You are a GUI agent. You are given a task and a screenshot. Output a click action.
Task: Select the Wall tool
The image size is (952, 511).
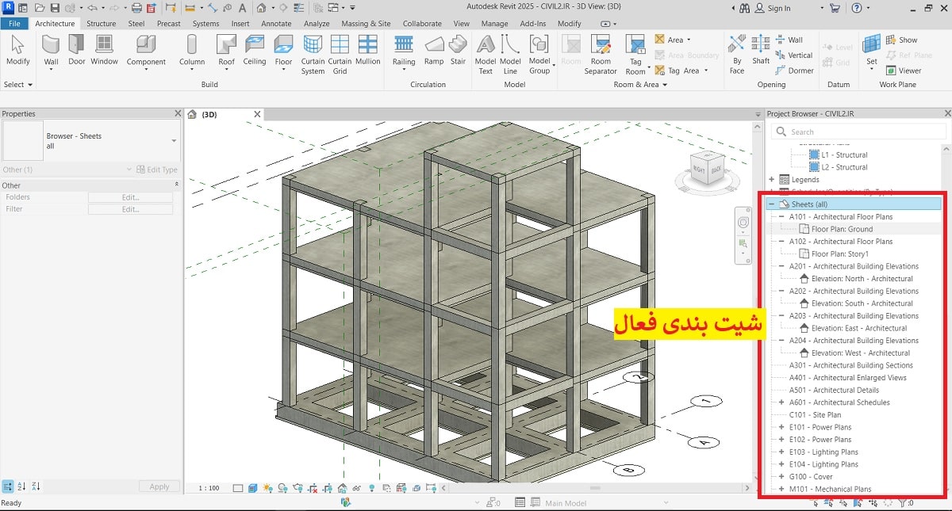click(50, 51)
